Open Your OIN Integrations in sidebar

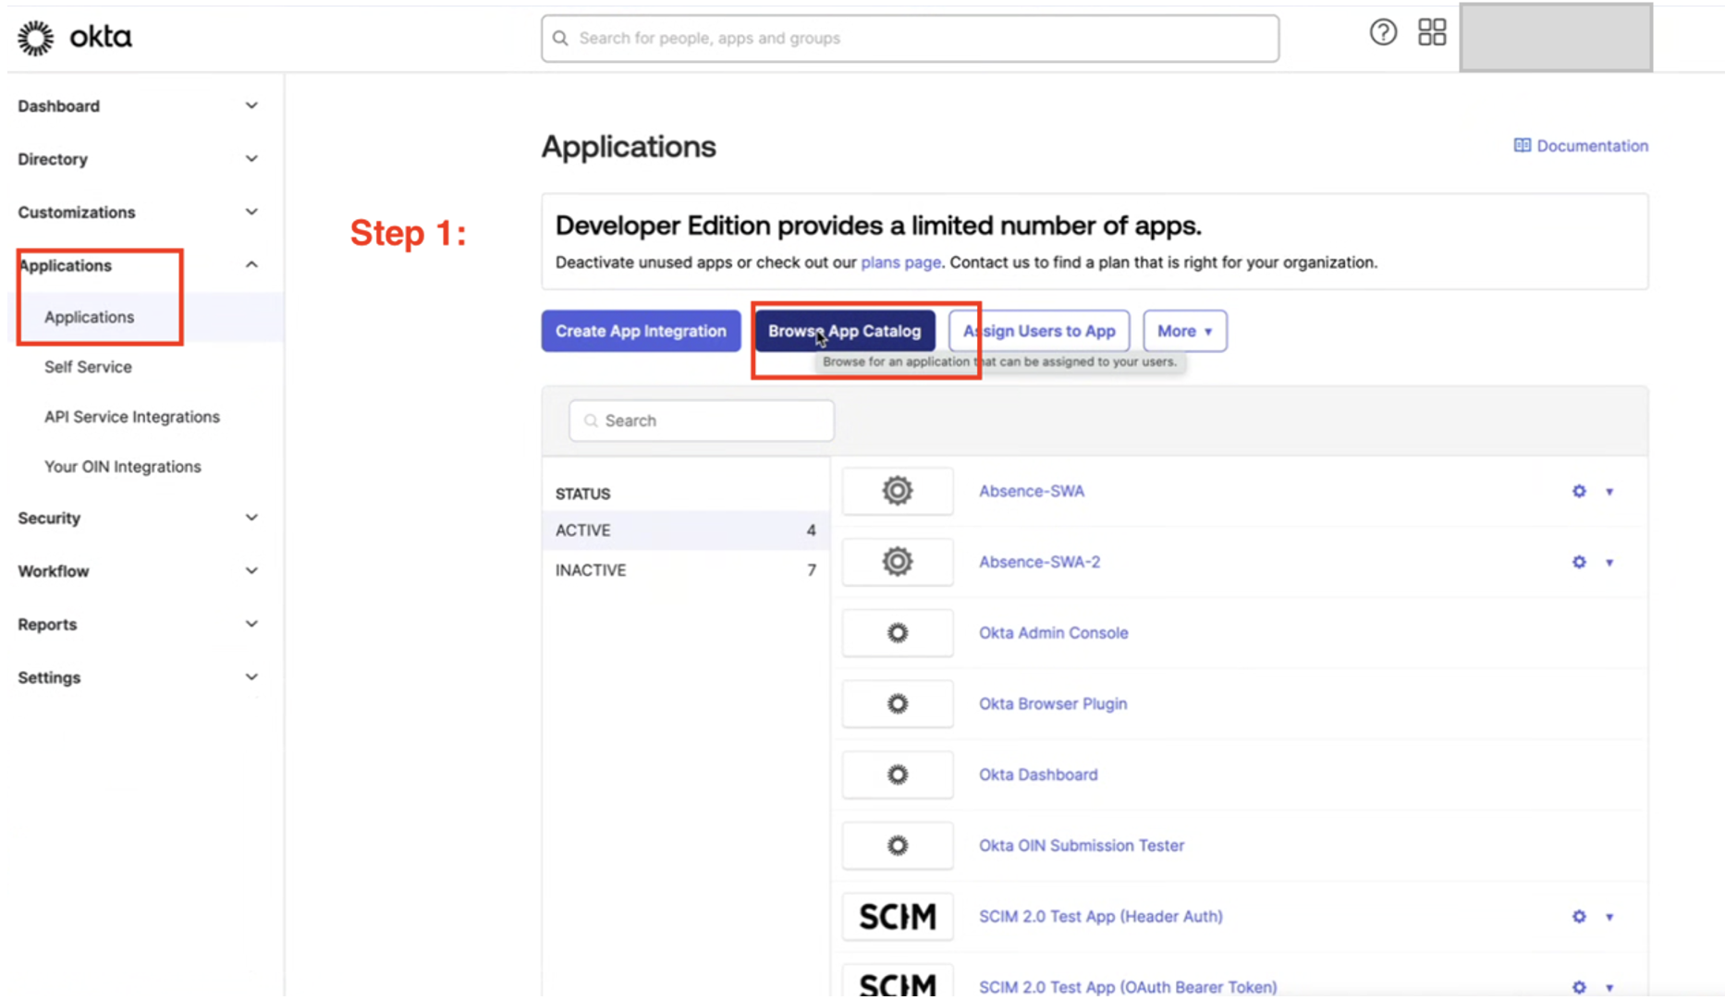pyautogui.click(x=122, y=467)
